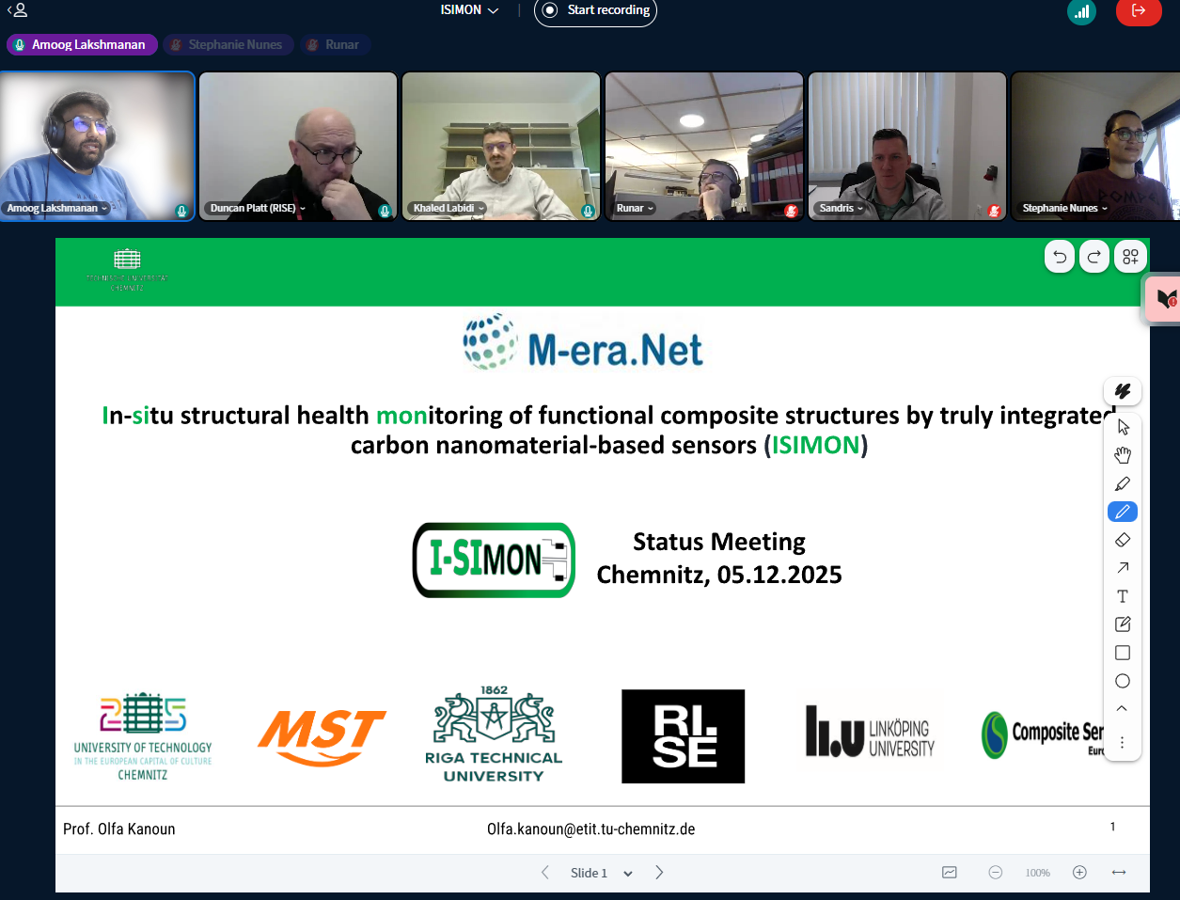Screen dimensions: 1180x900
Task: Open Khaled Labidi webcam name dropdown
Action: (448, 209)
